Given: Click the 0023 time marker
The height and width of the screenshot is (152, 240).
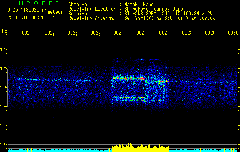Looking at the screenshot, I should coord(72,33).
